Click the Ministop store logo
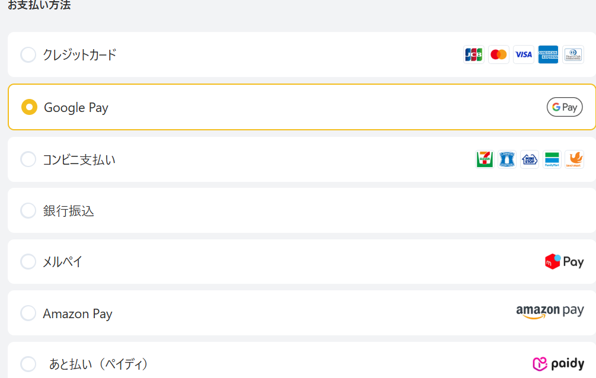This screenshot has width=596, height=378. [530, 159]
